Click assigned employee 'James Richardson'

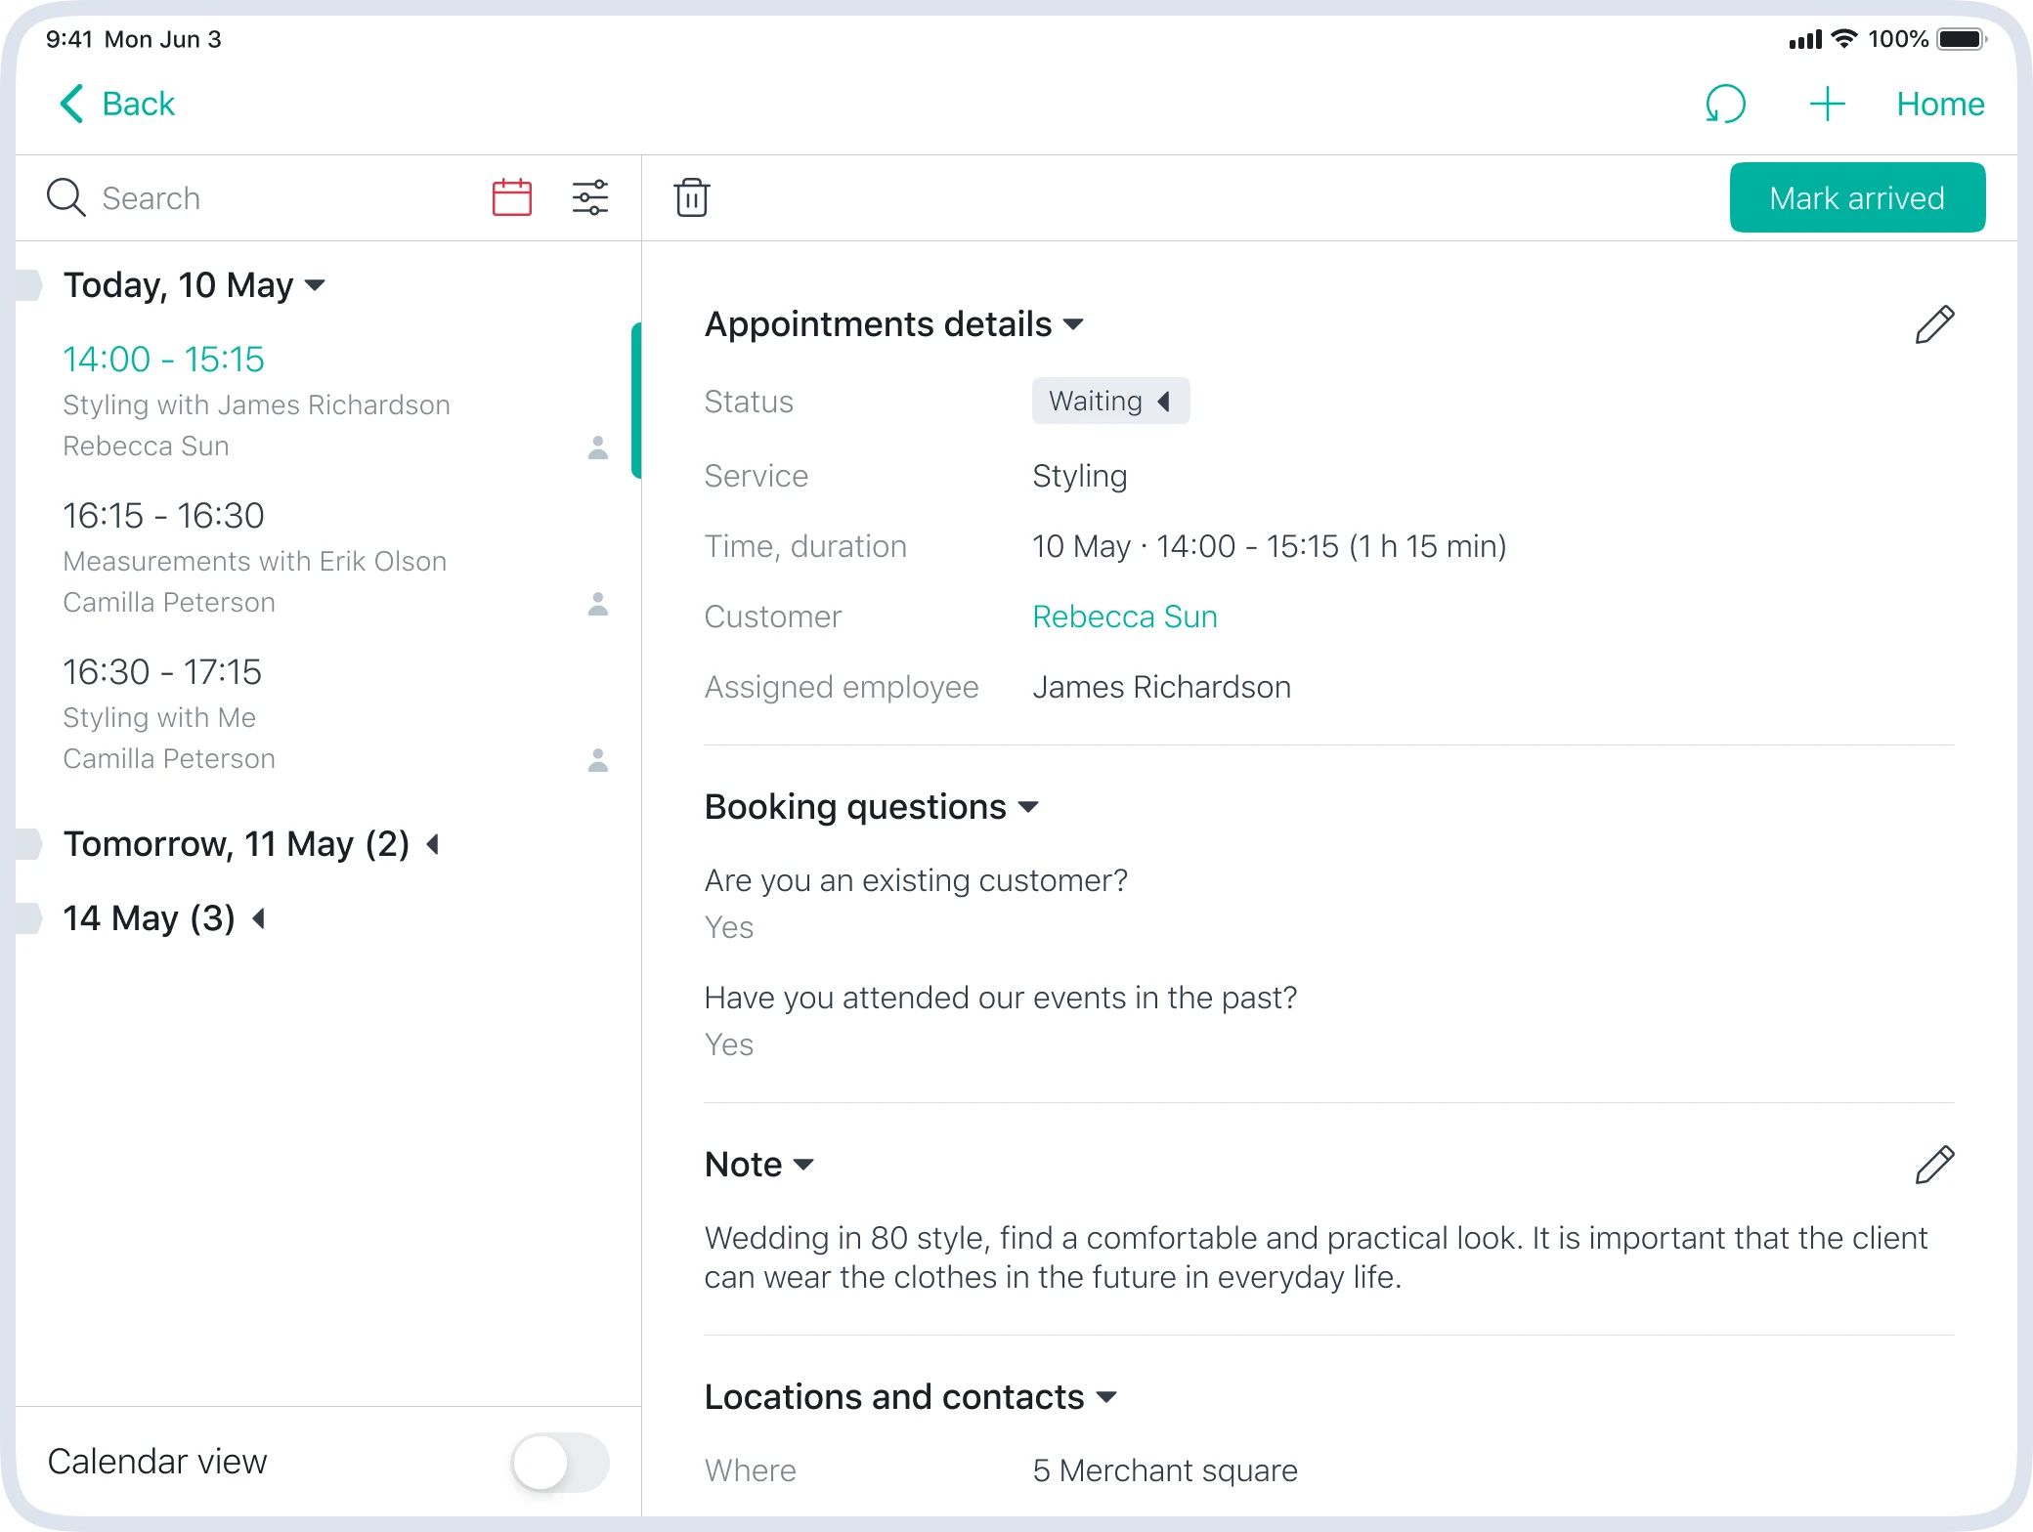(x=1161, y=687)
